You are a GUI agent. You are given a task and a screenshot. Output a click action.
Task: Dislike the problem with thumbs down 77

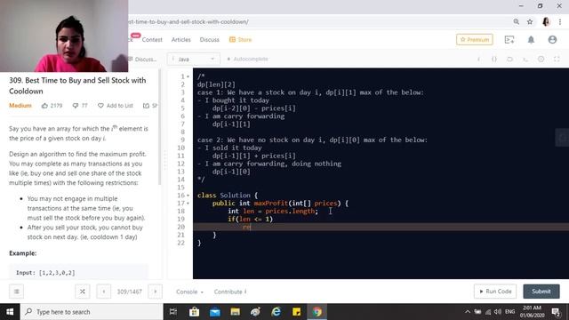[80, 106]
